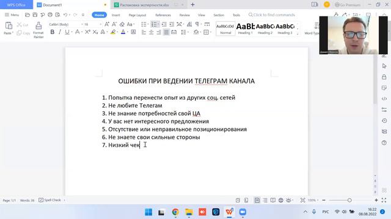The width and height of the screenshot is (391, 219).
Task: Switch to Web Layout view in status bar
Action: (281, 200)
